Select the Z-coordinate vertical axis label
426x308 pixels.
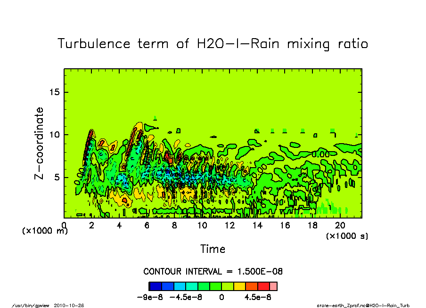[x=40, y=143]
